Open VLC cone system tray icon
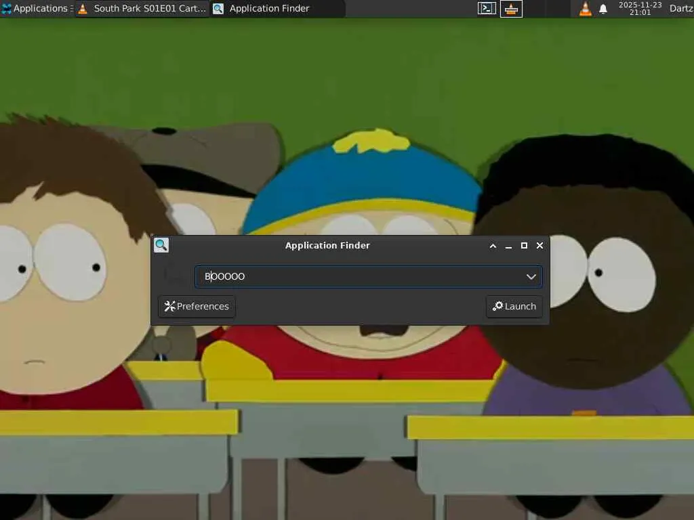Image resolution: width=694 pixels, height=520 pixels. [585, 8]
